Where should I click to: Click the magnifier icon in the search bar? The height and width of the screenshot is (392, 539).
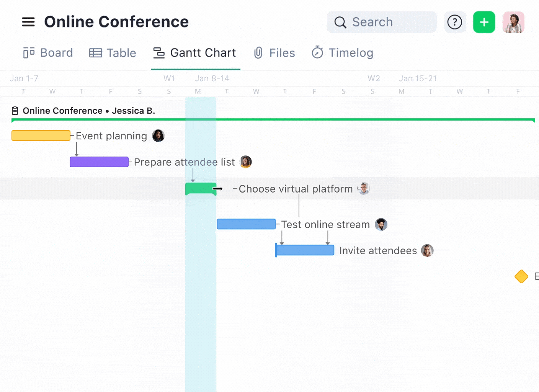click(x=340, y=22)
